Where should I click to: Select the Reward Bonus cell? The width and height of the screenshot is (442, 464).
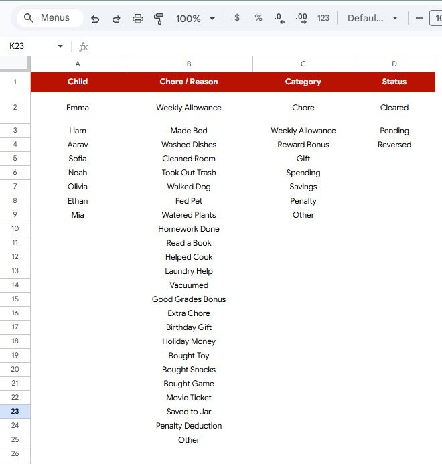point(303,145)
